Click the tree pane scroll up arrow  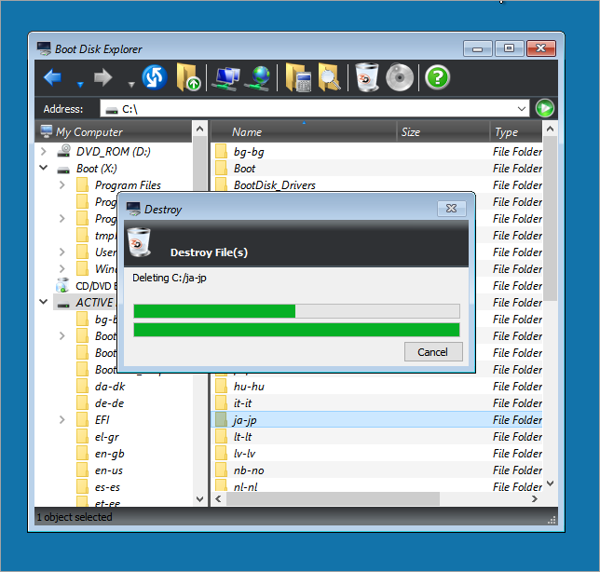(199, 129)
